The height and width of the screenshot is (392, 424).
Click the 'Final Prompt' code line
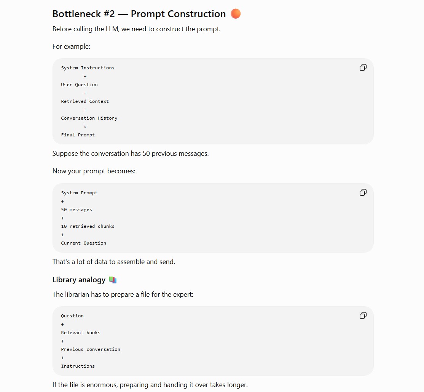tap(78, 135)
